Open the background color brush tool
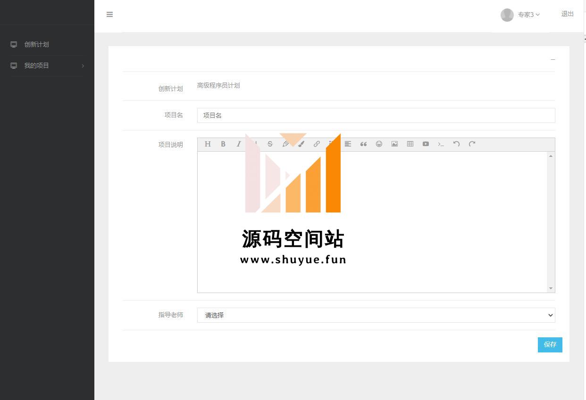 point(301,144)
